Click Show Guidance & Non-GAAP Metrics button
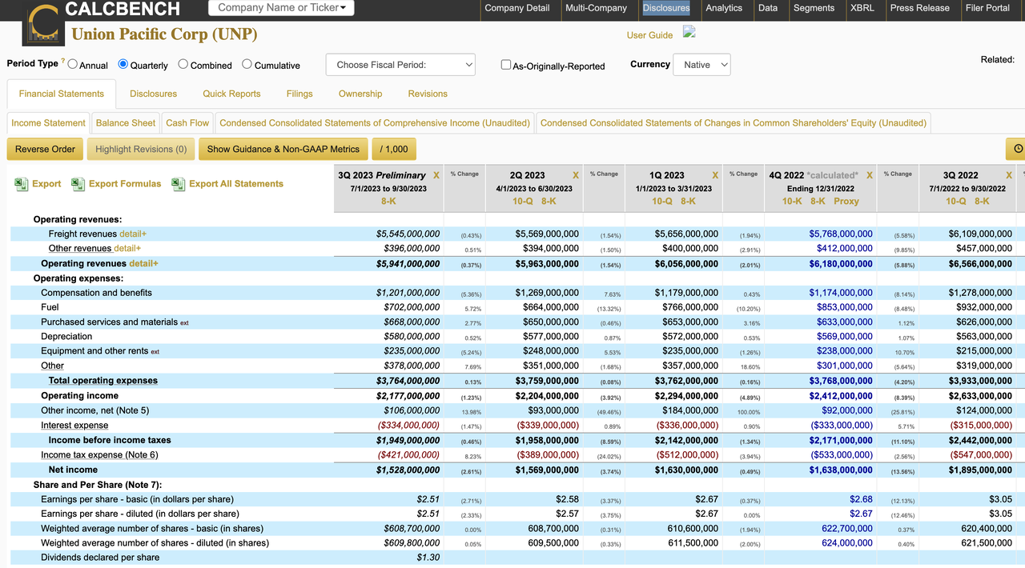1025x568 pixels. 283,149
